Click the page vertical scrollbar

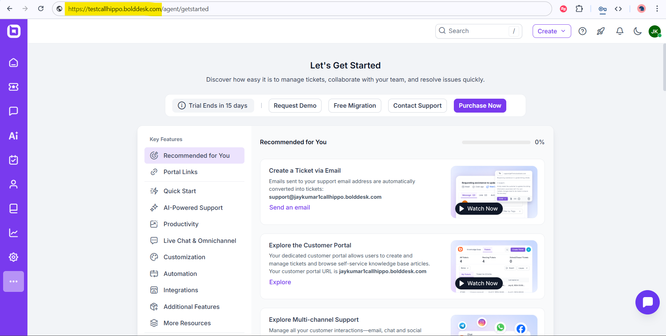[664, 67]
